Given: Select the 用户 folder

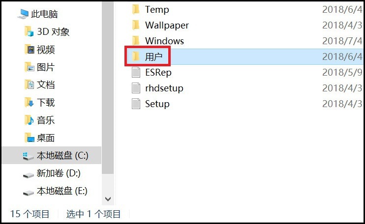Looking at the screenshot, I should 244,56.
